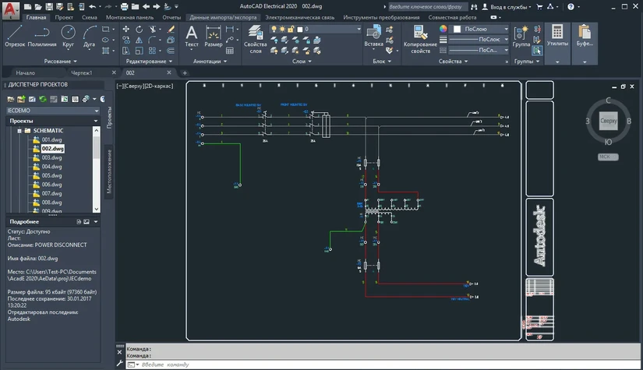Click the Местоположение vertical side tab
Screen dimensions: 643x370
point(109,171)
